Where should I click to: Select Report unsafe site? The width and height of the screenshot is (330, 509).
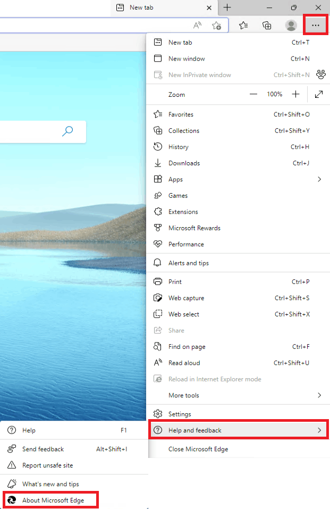(x=74, y=465)
